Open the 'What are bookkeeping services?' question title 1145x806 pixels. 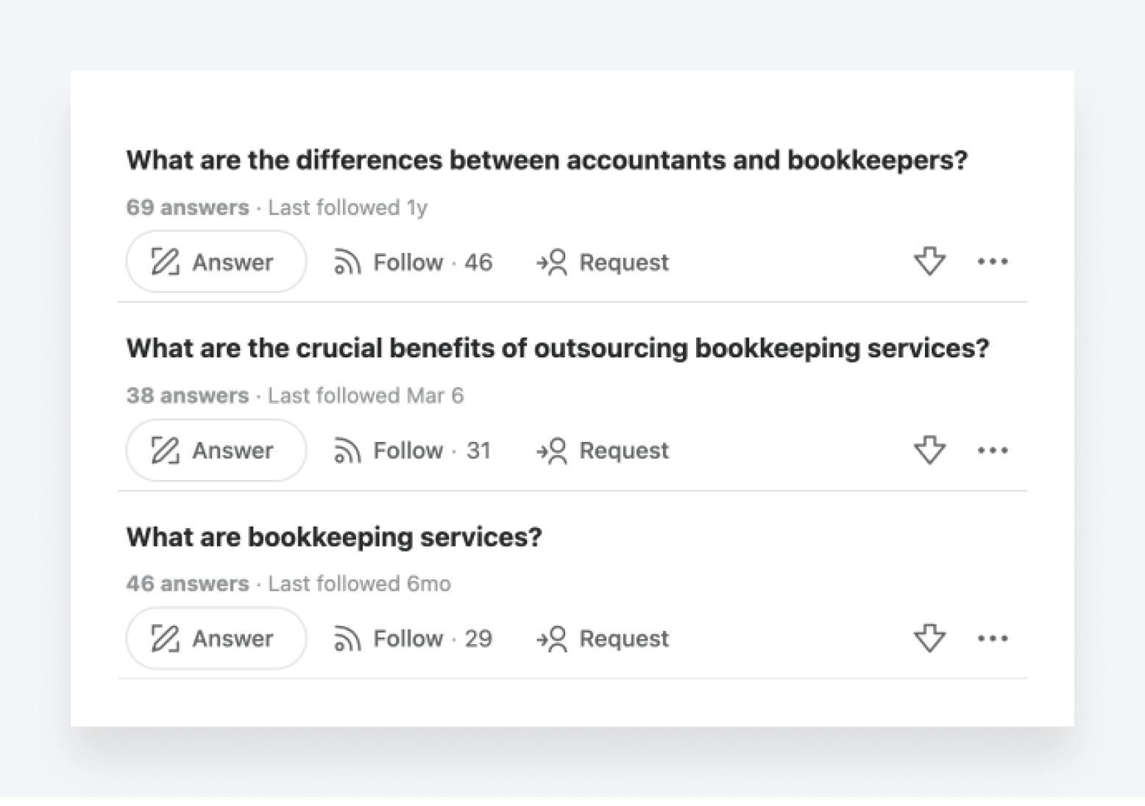334,537
